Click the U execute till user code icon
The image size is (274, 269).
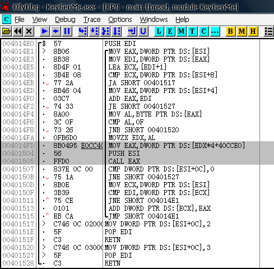[x=143, y=31]
